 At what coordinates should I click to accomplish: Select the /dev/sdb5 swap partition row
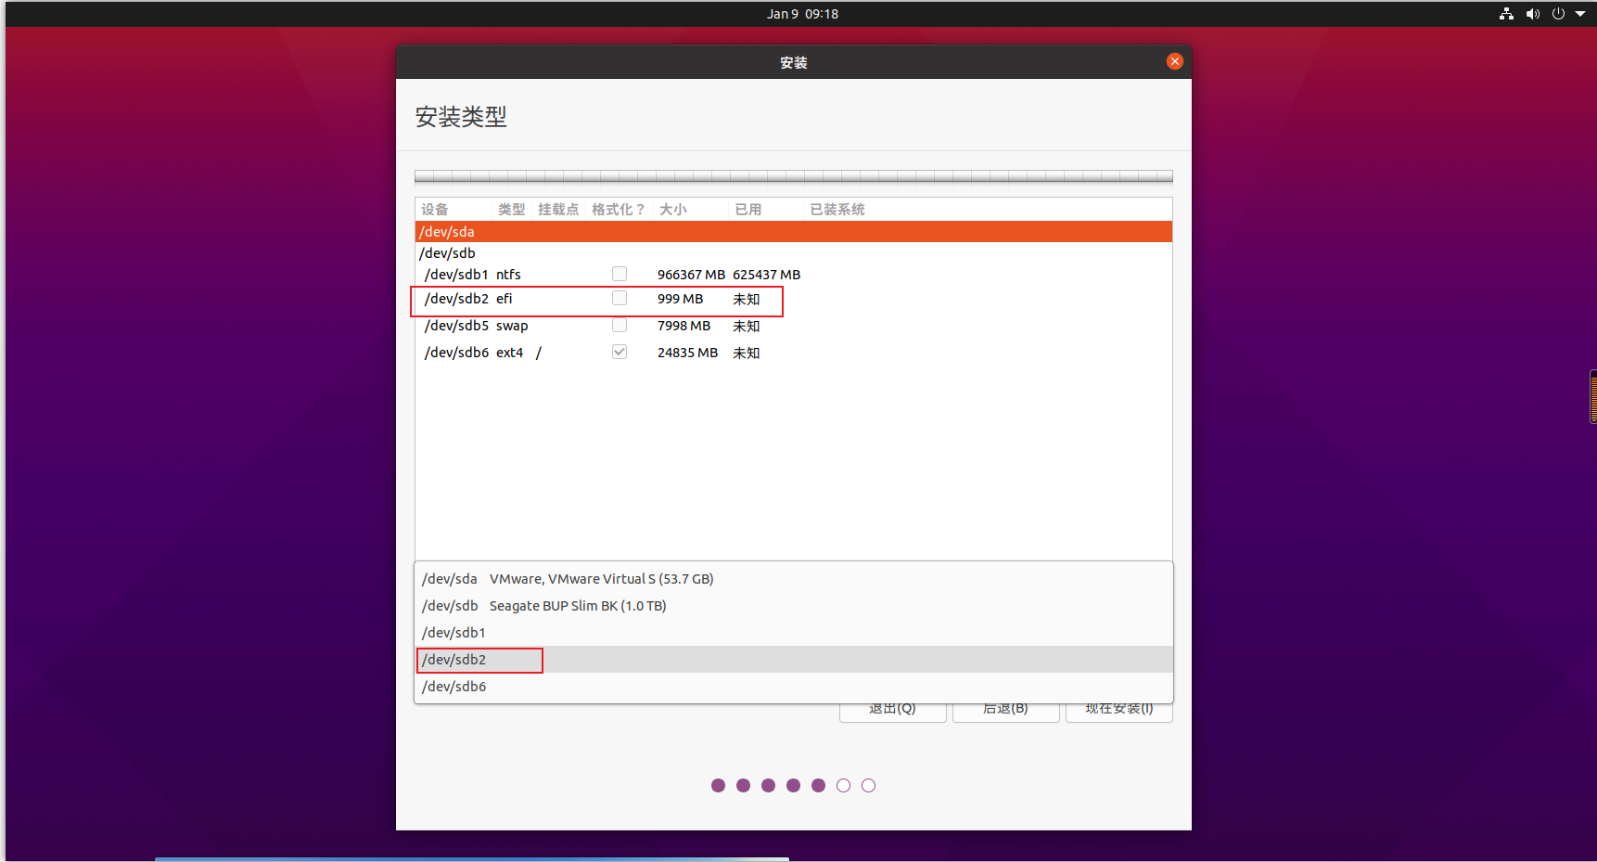794,326
